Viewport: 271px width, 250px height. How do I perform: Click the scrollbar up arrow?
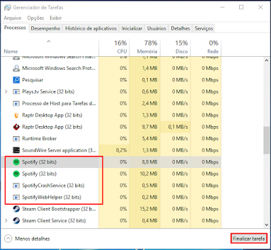(266, 60)
